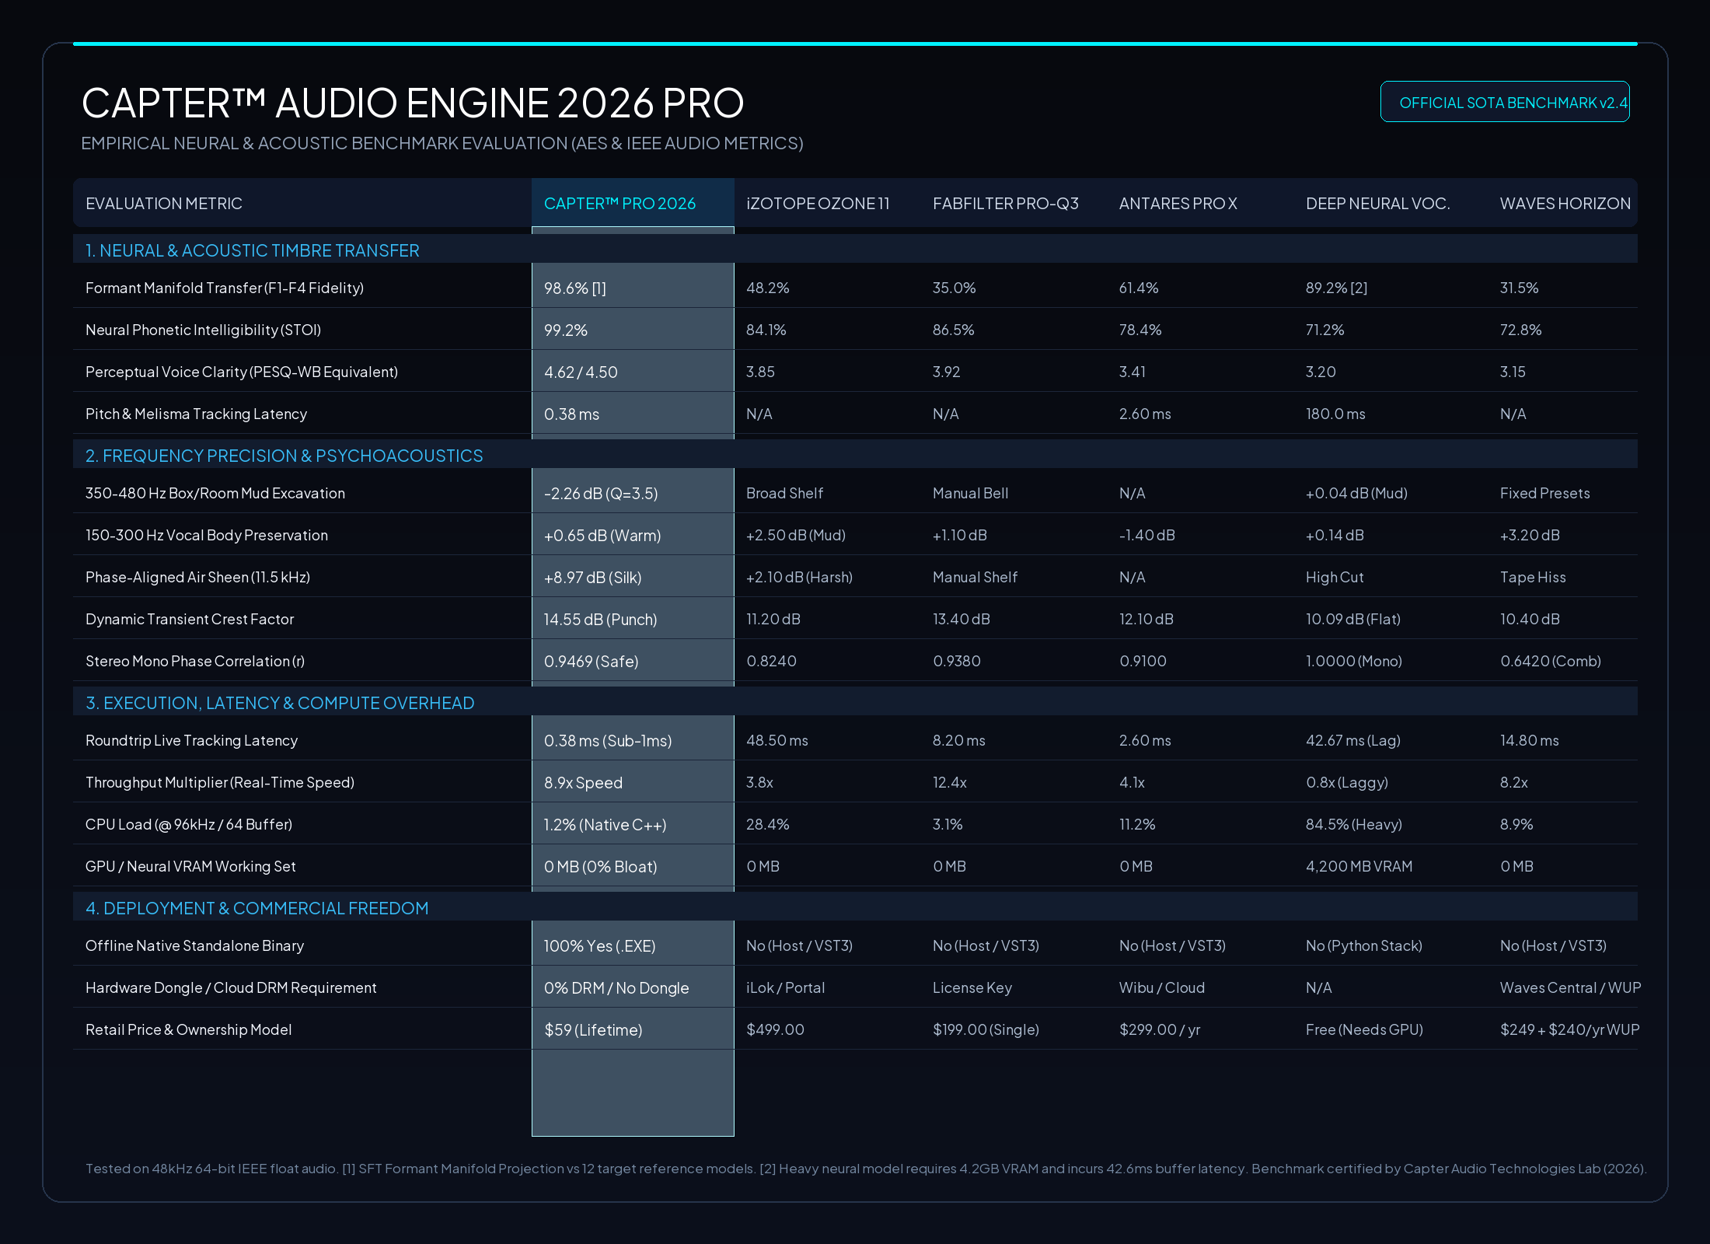Click the +2.50 dB (Mud) value
This screenshot has width=1710, height=1244.
(x=796, y=535)
